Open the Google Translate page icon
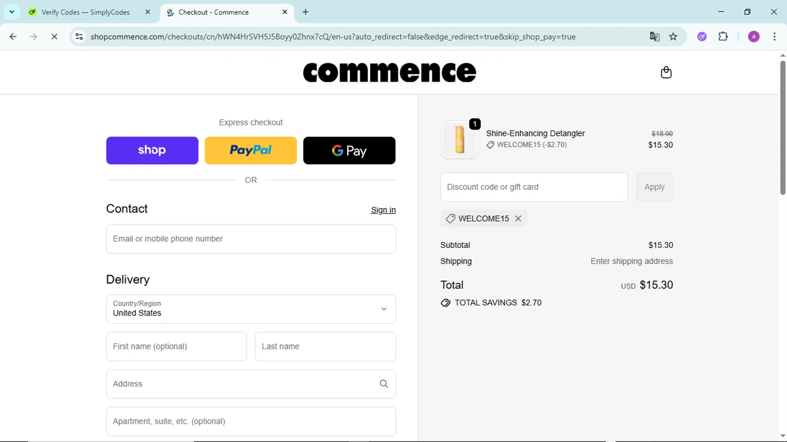The image size is (787, 442). 654,37
